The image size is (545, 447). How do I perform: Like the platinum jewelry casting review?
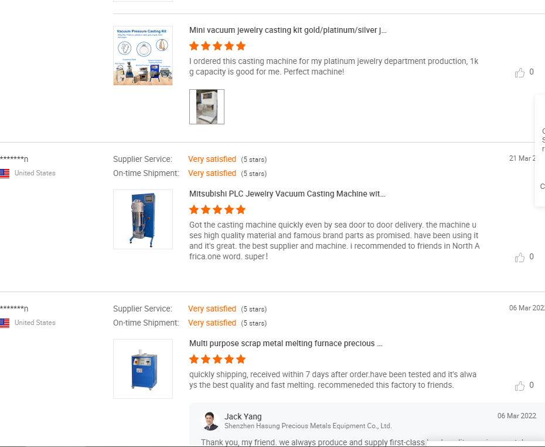click(x=520, y=73)
